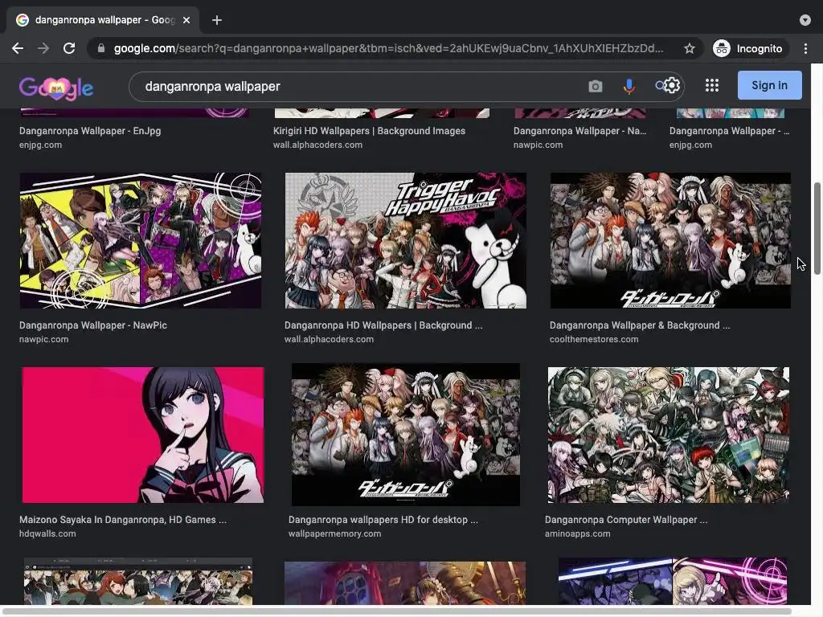Viewport: 823px width, 617px height.
Task: Click the address bar URL
Action: pos(388,48)
